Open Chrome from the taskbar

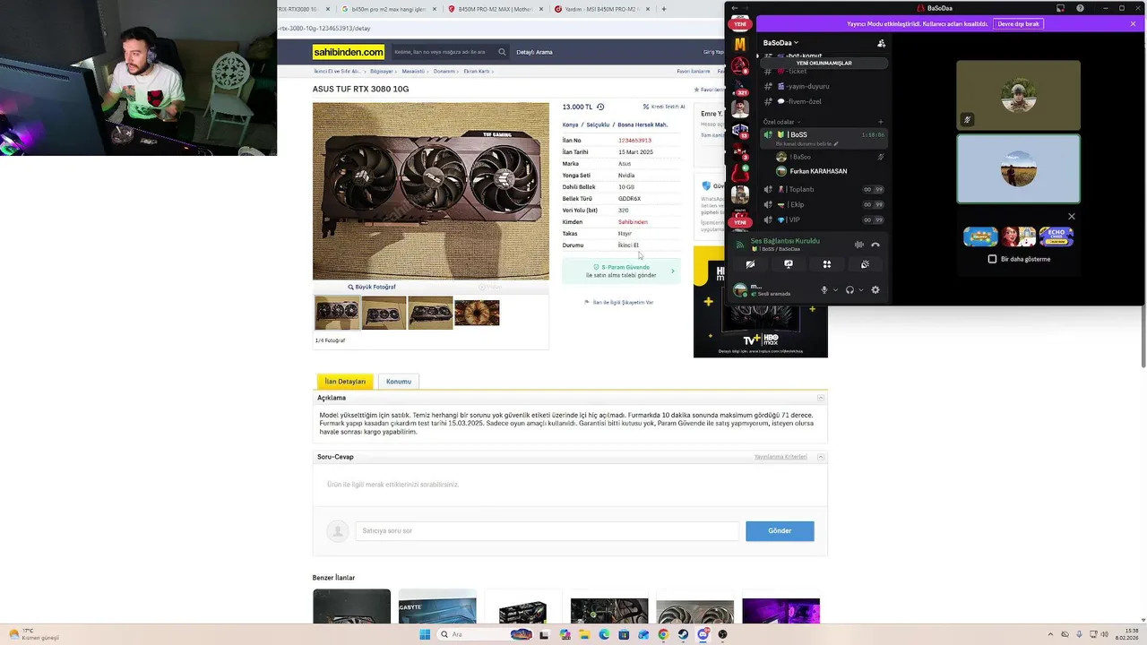coord(663,634)
